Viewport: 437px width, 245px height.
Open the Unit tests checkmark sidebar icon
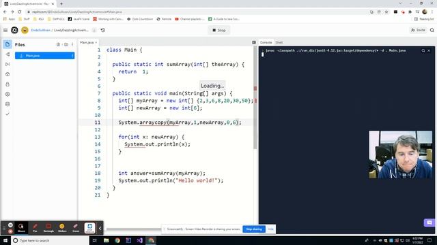click(8, 114)
